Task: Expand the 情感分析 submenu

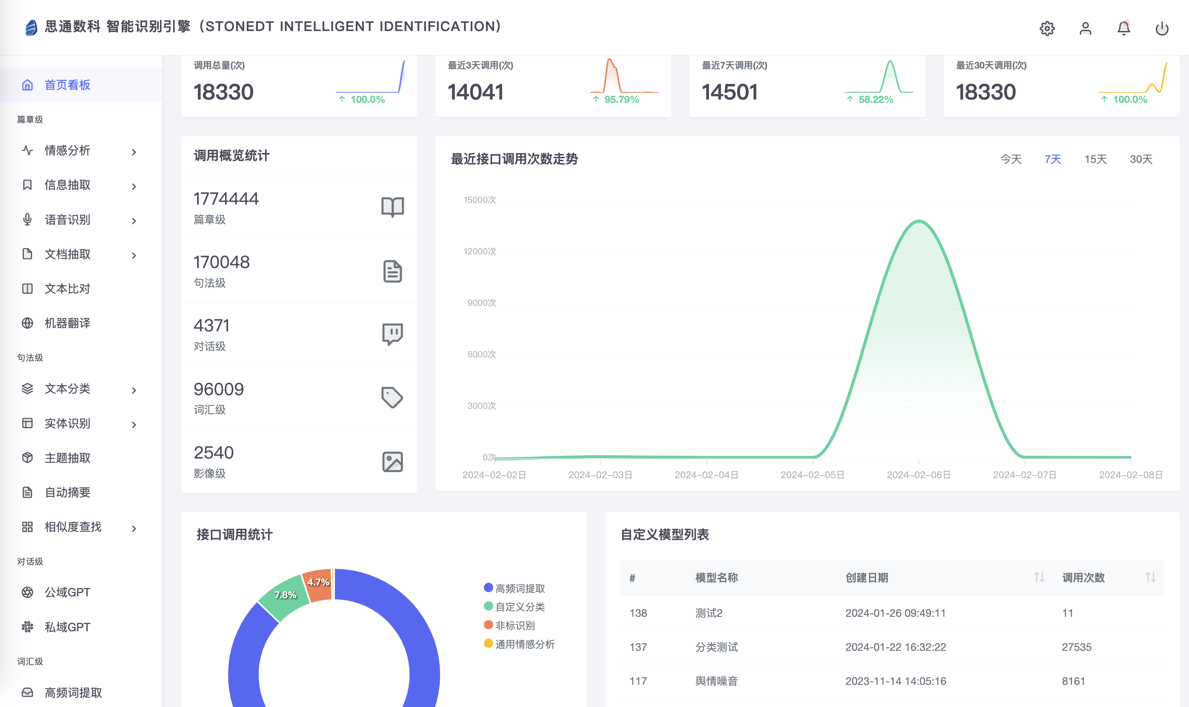Action: tap(134, 152)
